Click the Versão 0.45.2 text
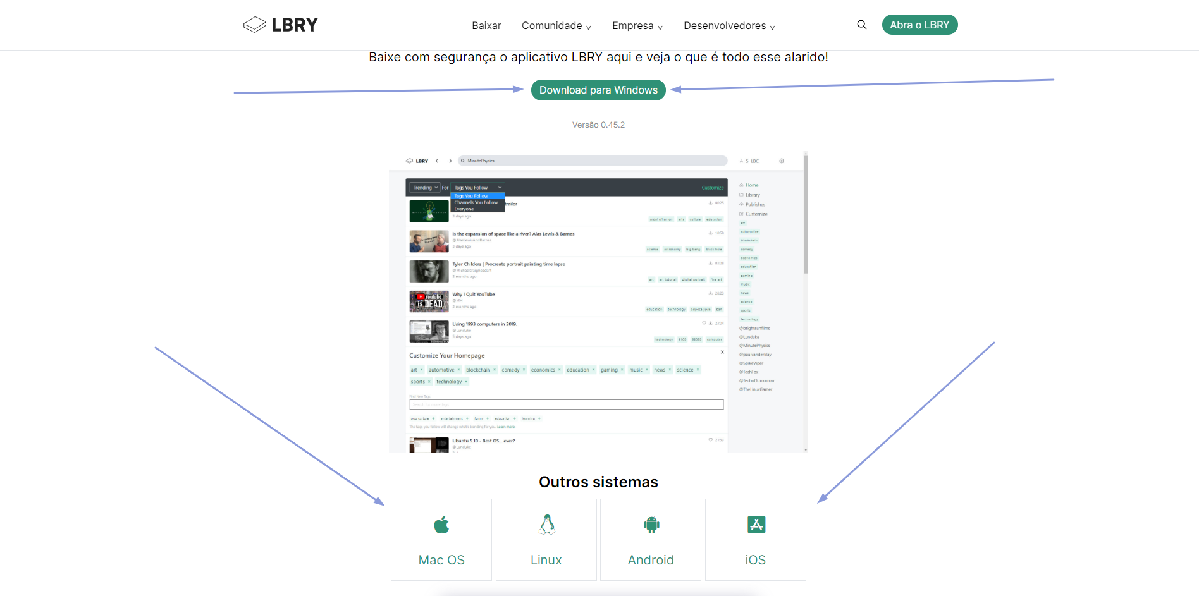Image resolution: width=1199 pixels, height=596 pixels. [598, 125]
